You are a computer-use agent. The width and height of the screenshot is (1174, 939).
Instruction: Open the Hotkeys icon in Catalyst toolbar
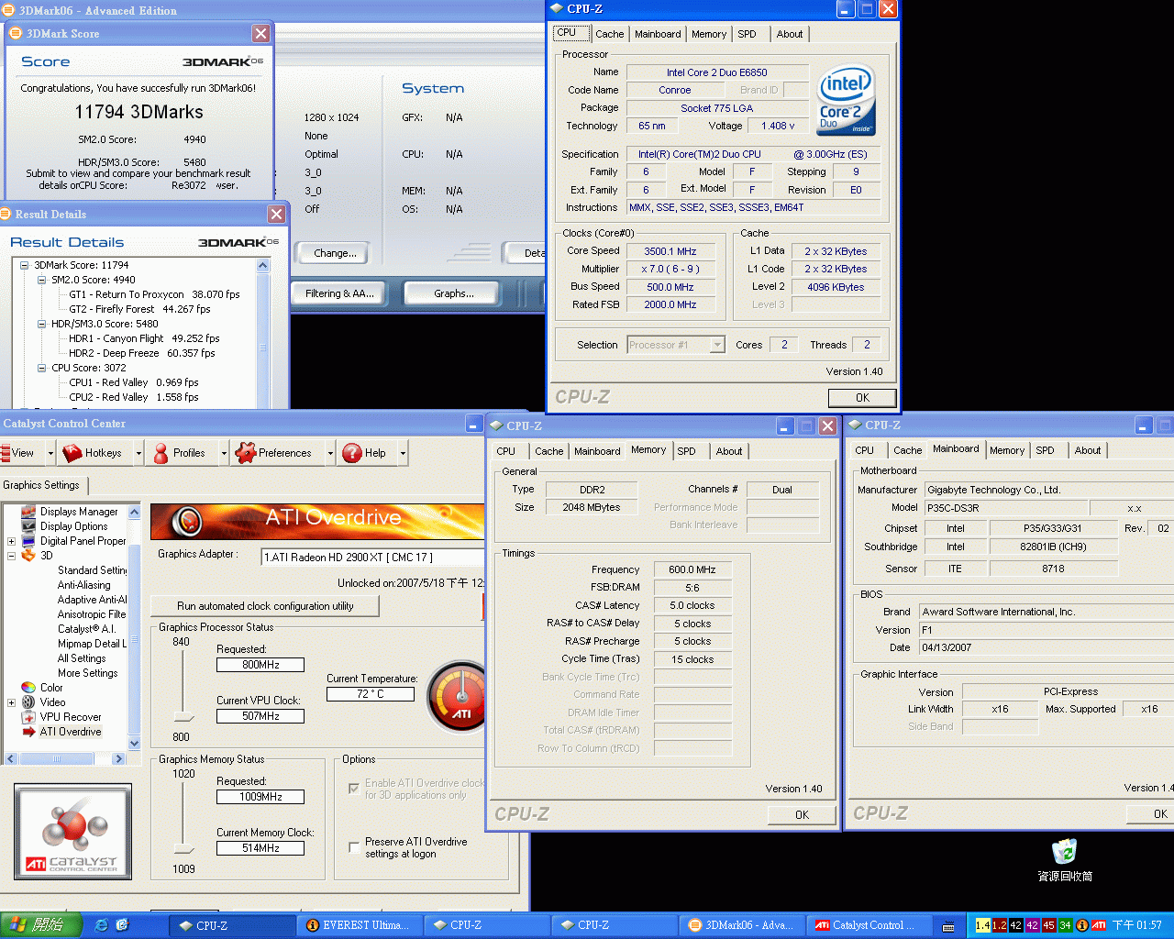pyautogui.click(x=72, y=453)
